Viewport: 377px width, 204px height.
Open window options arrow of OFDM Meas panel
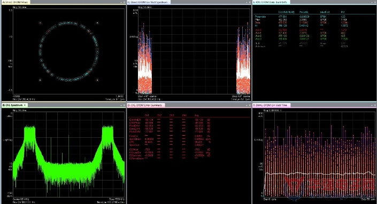(121, 2)
